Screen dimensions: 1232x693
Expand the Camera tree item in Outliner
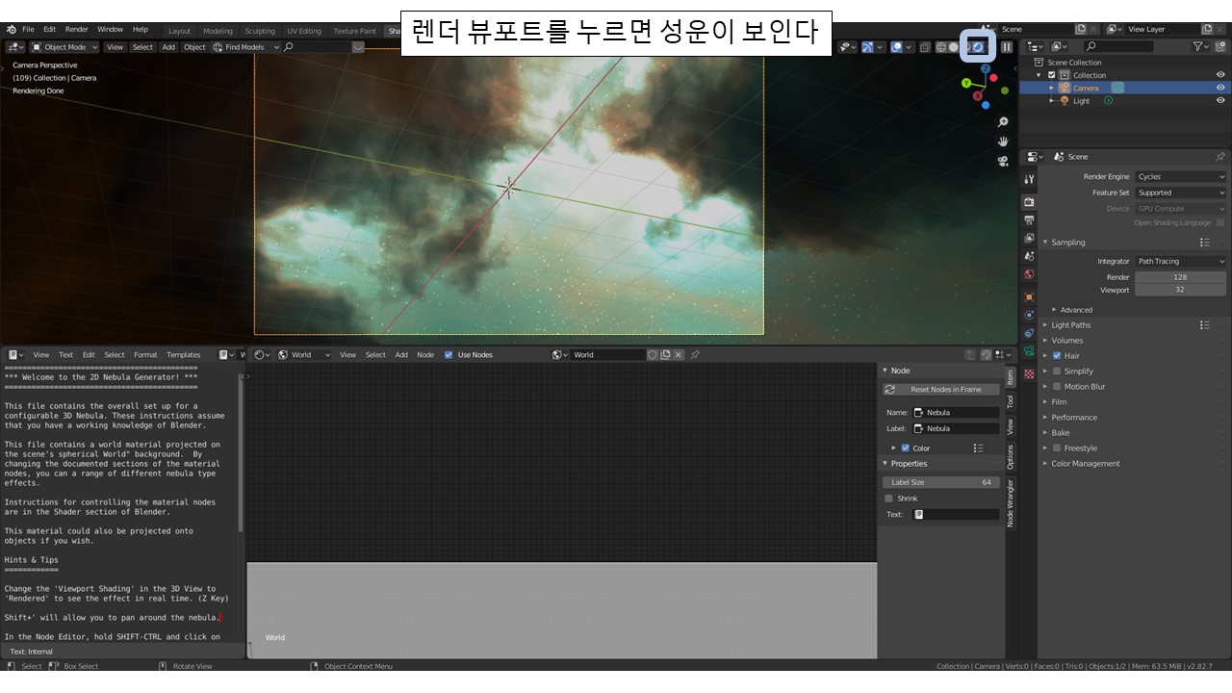(1051, 88)
